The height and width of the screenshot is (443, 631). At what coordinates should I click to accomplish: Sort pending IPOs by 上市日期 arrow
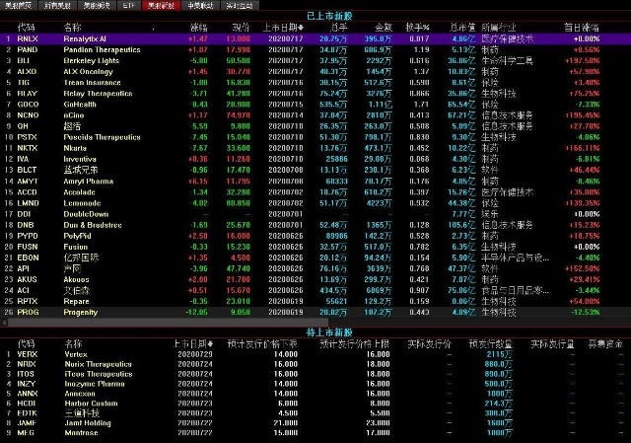[x=210, y=344]
